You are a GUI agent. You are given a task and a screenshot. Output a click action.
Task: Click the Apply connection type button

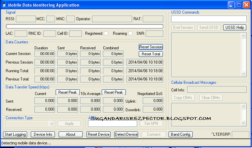click(x=69, y=123)
